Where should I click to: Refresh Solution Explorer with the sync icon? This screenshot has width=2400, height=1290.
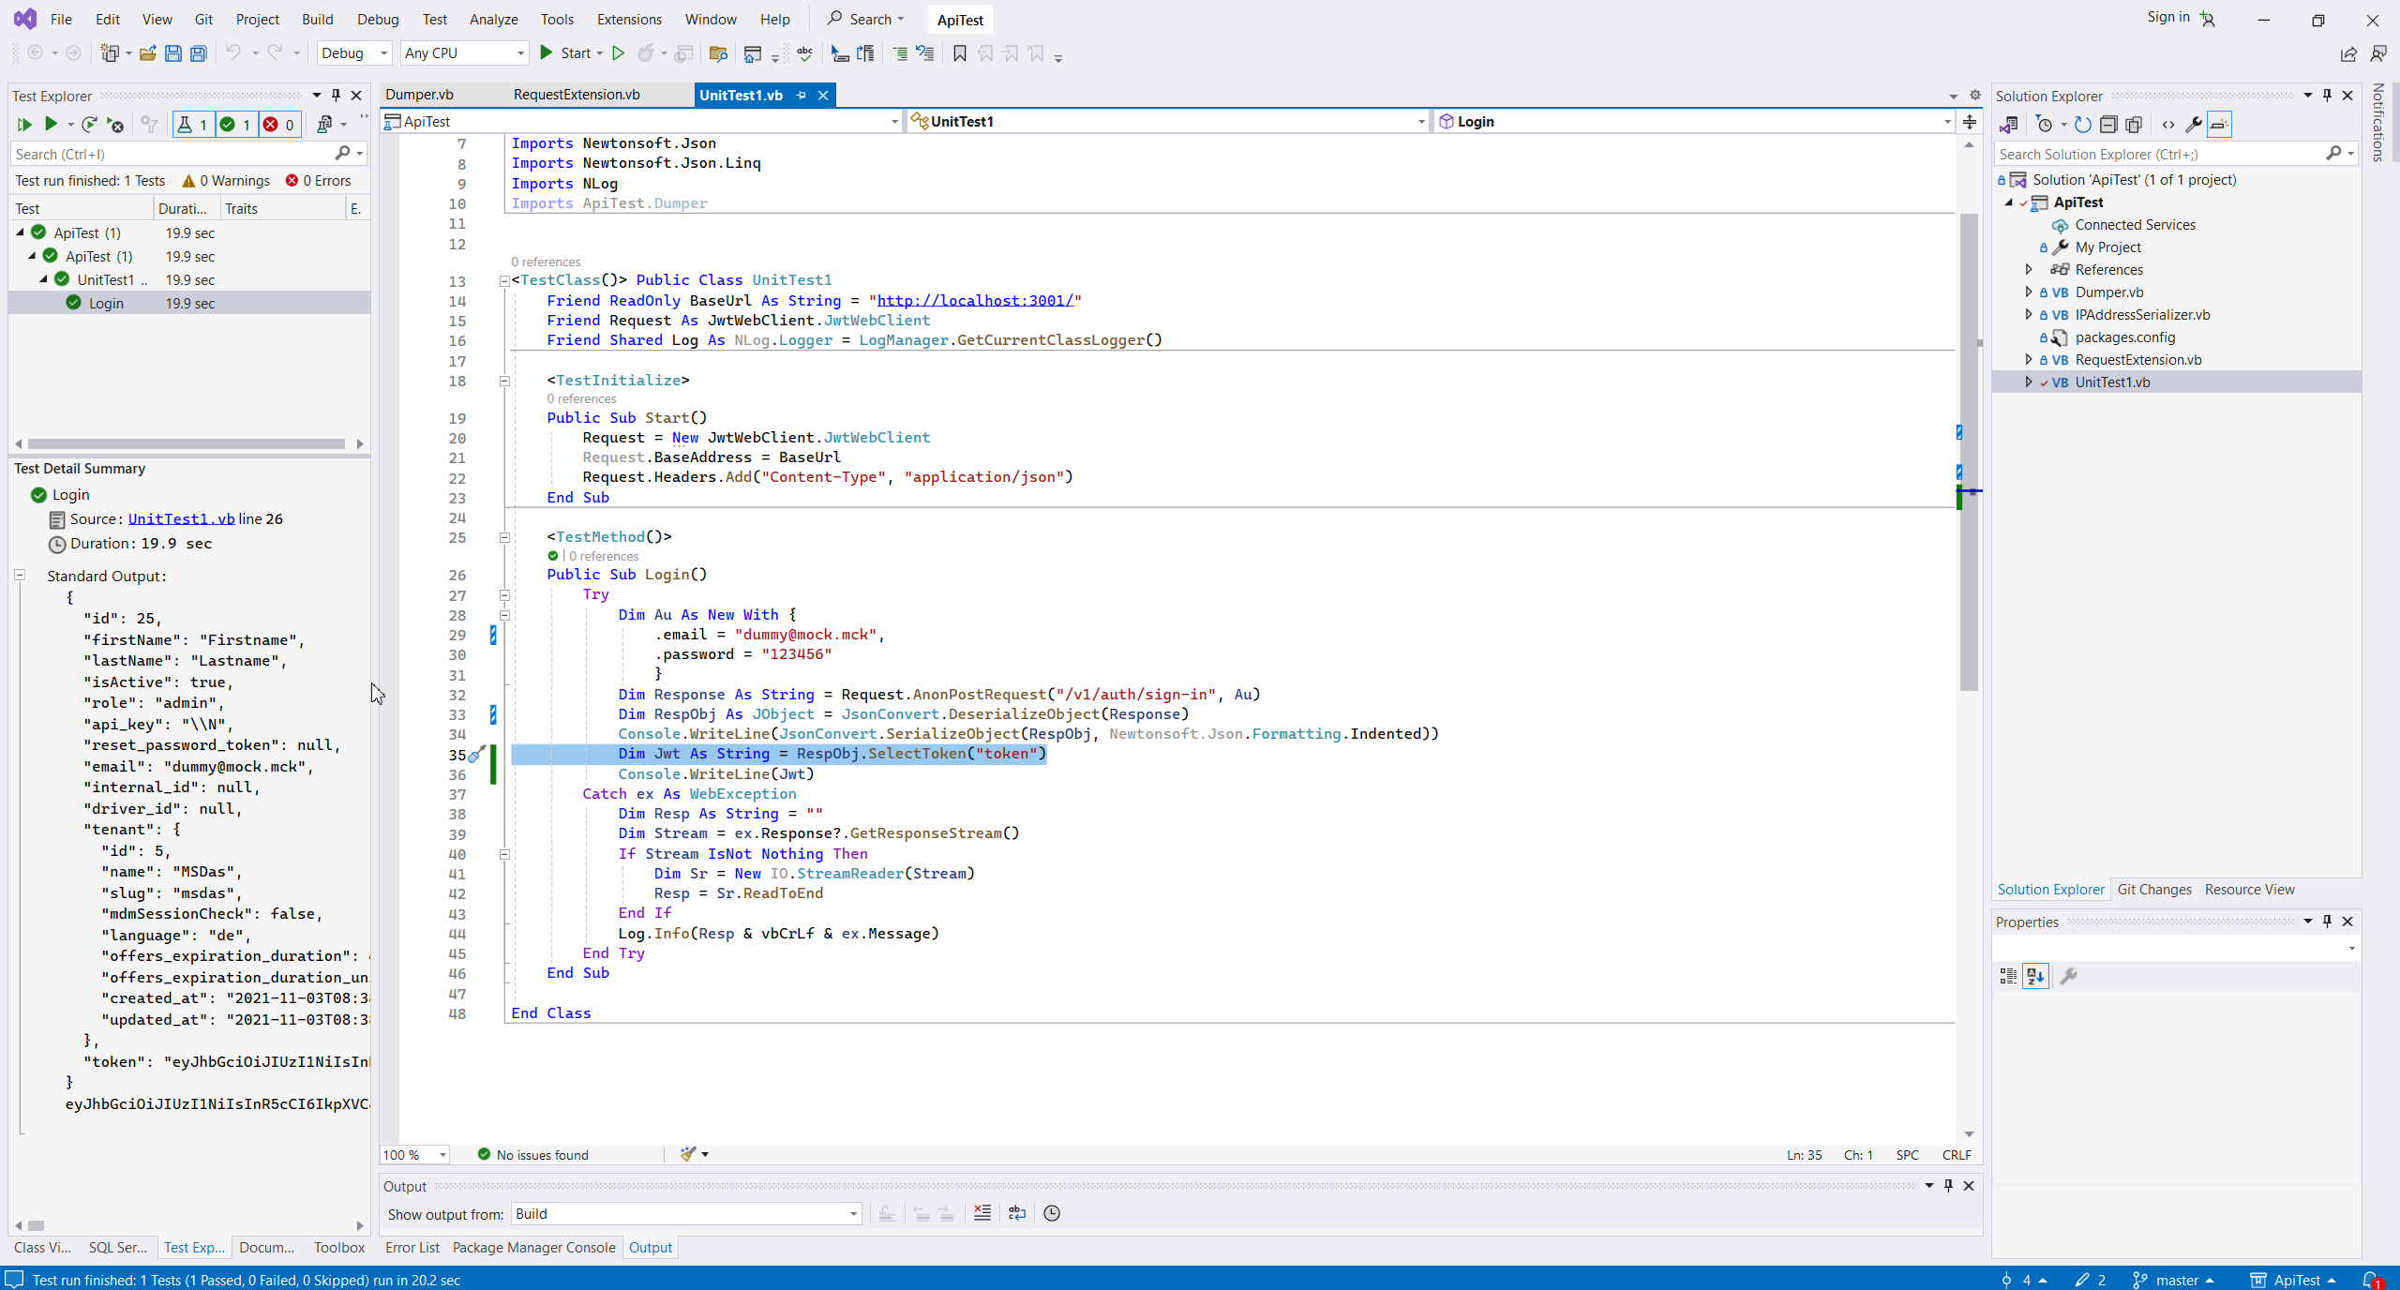pyautogui.click(x=2082, y=124)
